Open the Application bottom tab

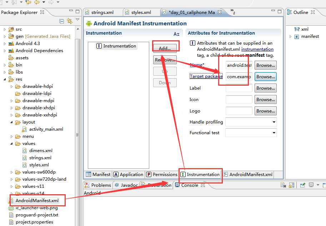128,174
